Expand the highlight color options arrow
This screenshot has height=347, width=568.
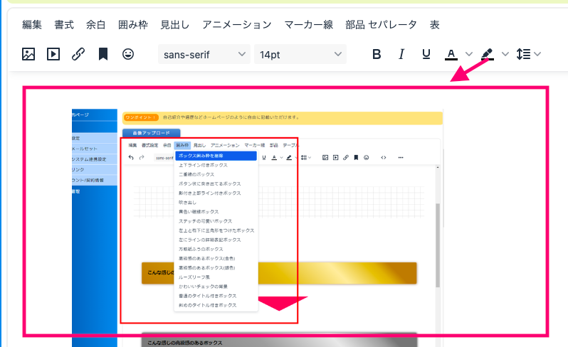[x=505, y=54]
